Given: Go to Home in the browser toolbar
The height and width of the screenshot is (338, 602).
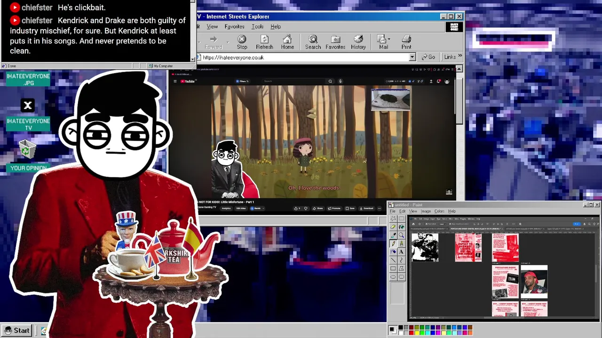Looking at the screenshot, I should 287,42.
